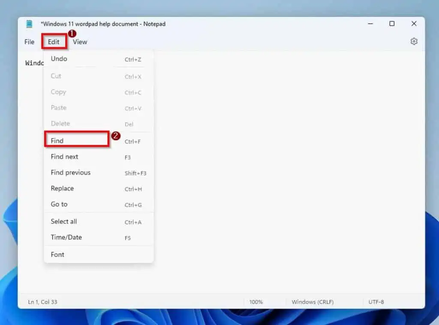Click the disabled Delete menu entry
Image resolution: width=439 pixels, height=325 pixels.
pyautogui.click(x=99, y=124)
